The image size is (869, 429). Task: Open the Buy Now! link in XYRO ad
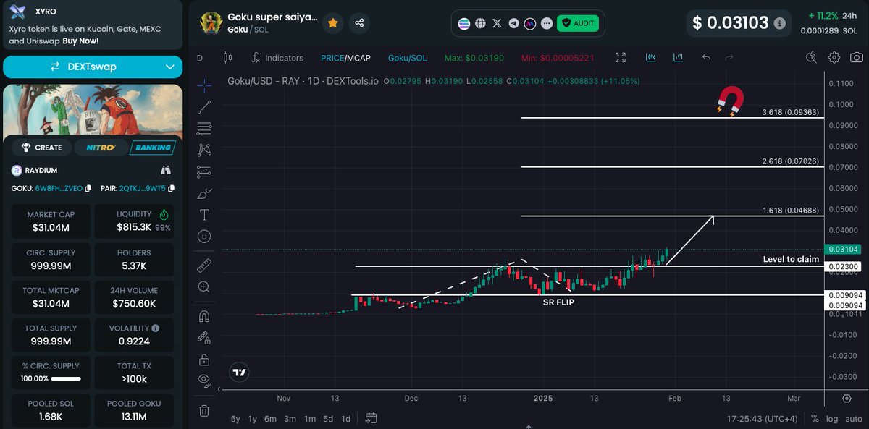click(x=80, y=41)
